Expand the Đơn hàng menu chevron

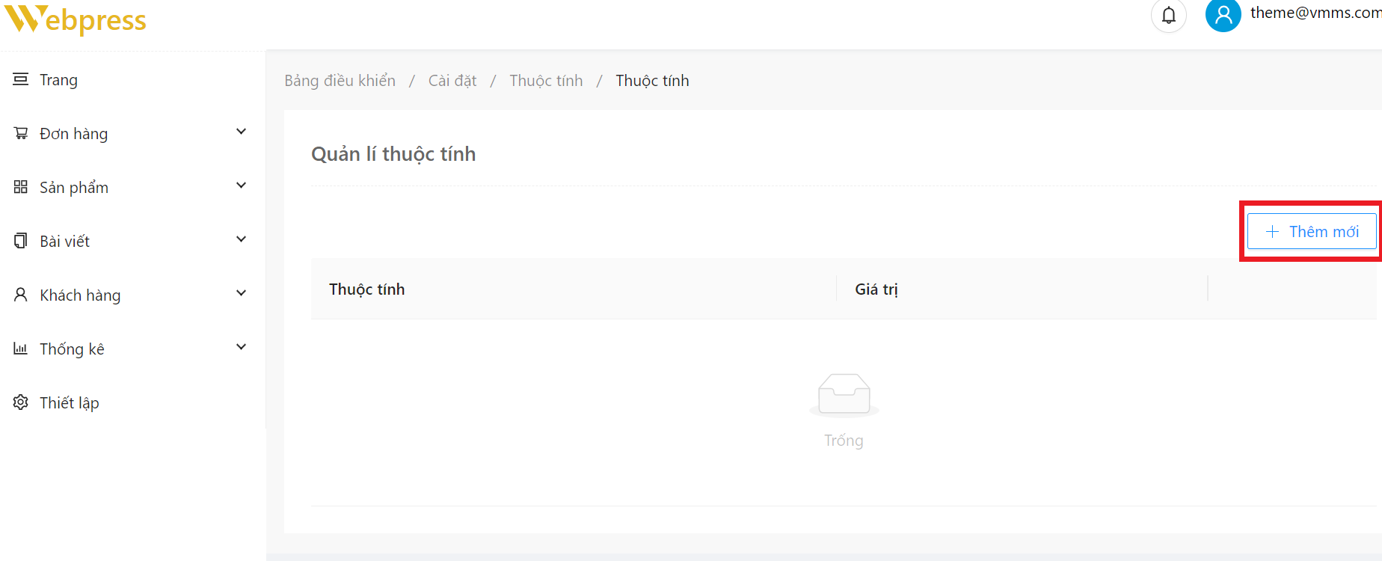[x=241, y=132]
